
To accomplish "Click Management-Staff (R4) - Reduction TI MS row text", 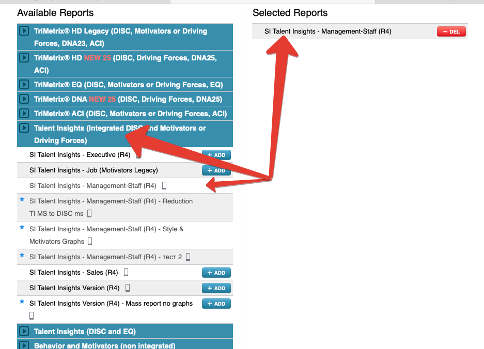I will point(111,207).
